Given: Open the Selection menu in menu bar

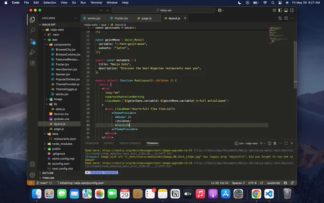Looking at the screenshot, I should [50, 3].
